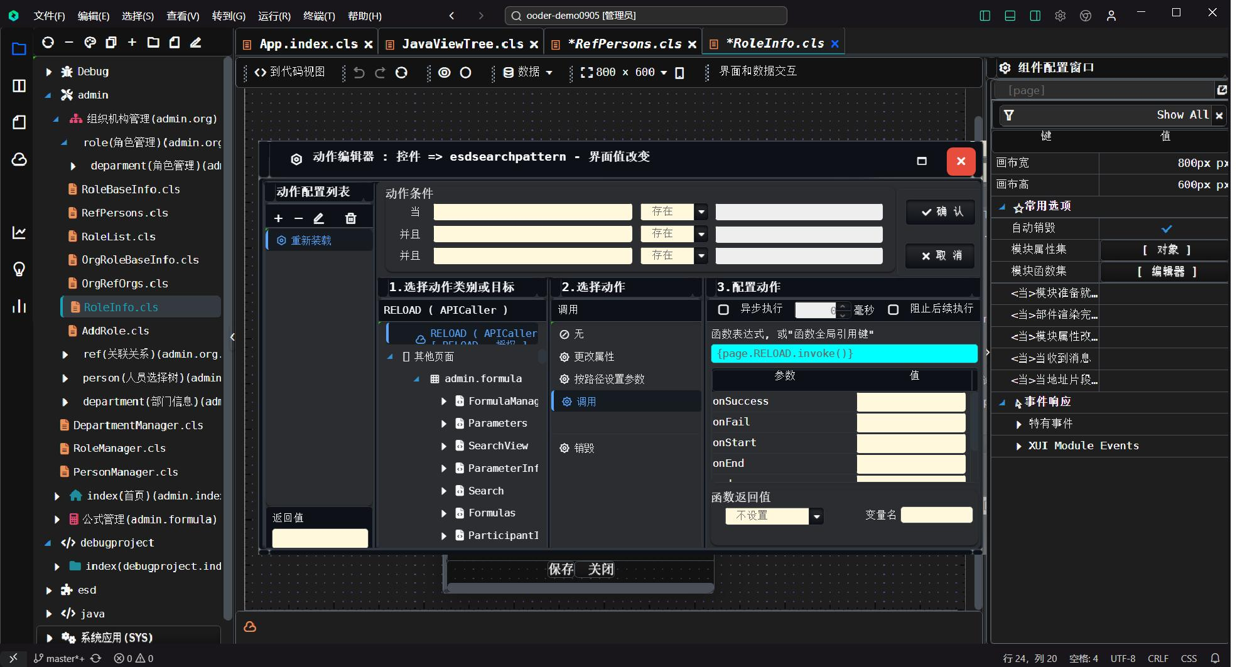Open the debug lightbulb icon in the left sidebar
Viewport: 1252px width, 667px height.
click(19, 269)
